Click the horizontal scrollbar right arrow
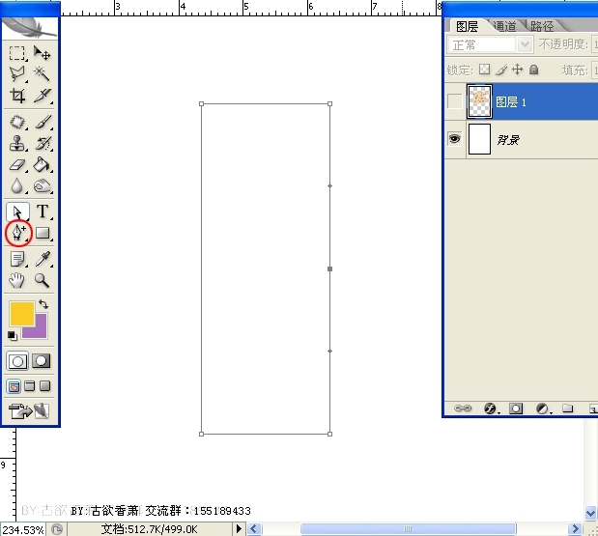Screen dimensions: 598x536 575,529
